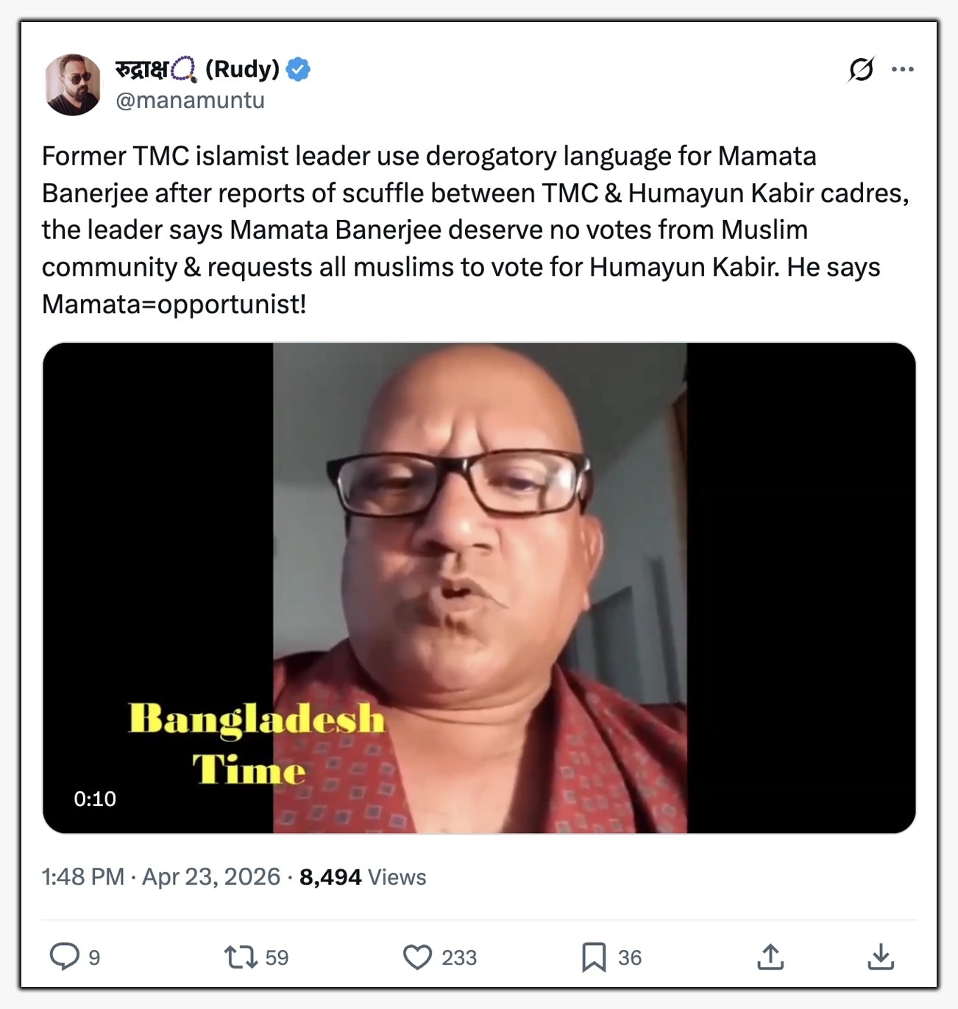Image resolution: width=958 pixels, height=1009 pixels.
Task: Like the post with the heart icon
Action: tap(417, 957)
